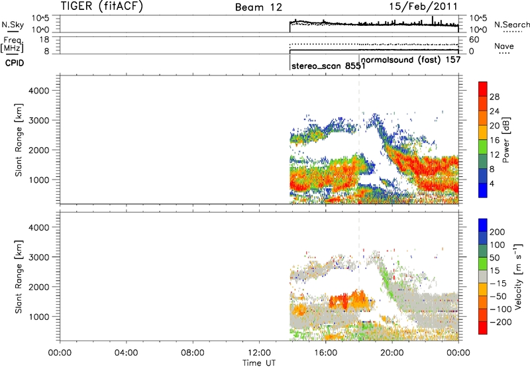Click the '3000' tick of the velocity panel
Screen dimensions: 530x367
coord(39,257)
